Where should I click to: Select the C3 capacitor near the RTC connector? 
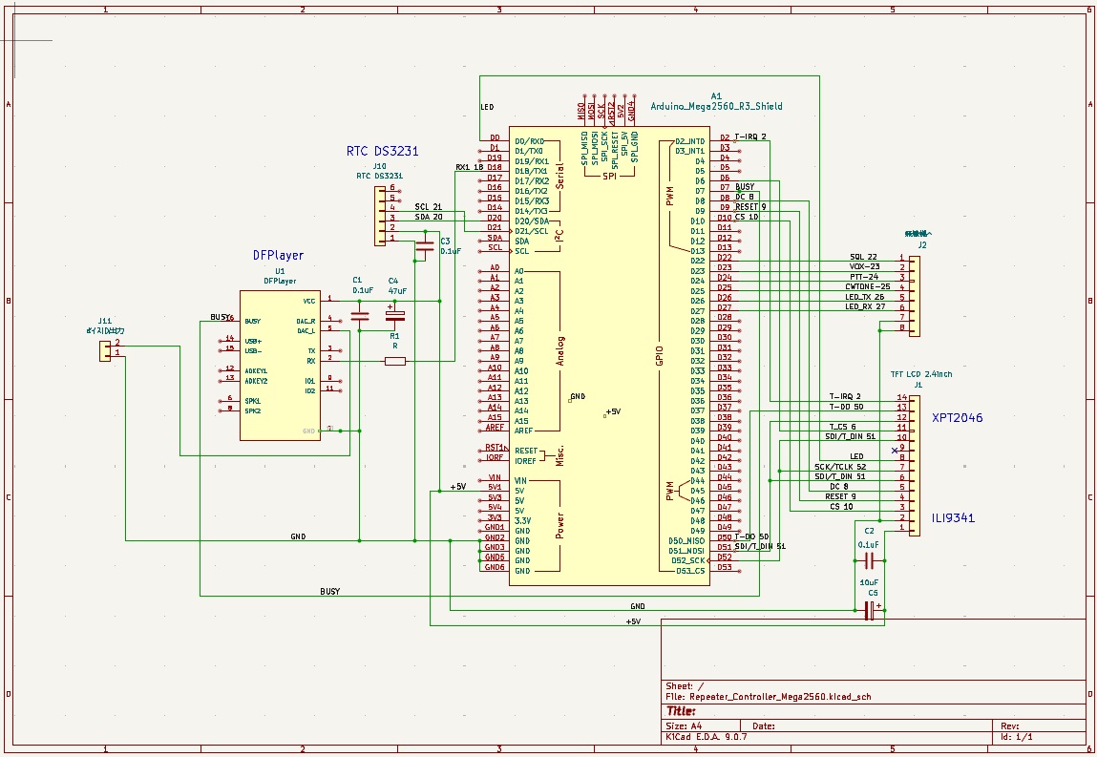(423, 248)
